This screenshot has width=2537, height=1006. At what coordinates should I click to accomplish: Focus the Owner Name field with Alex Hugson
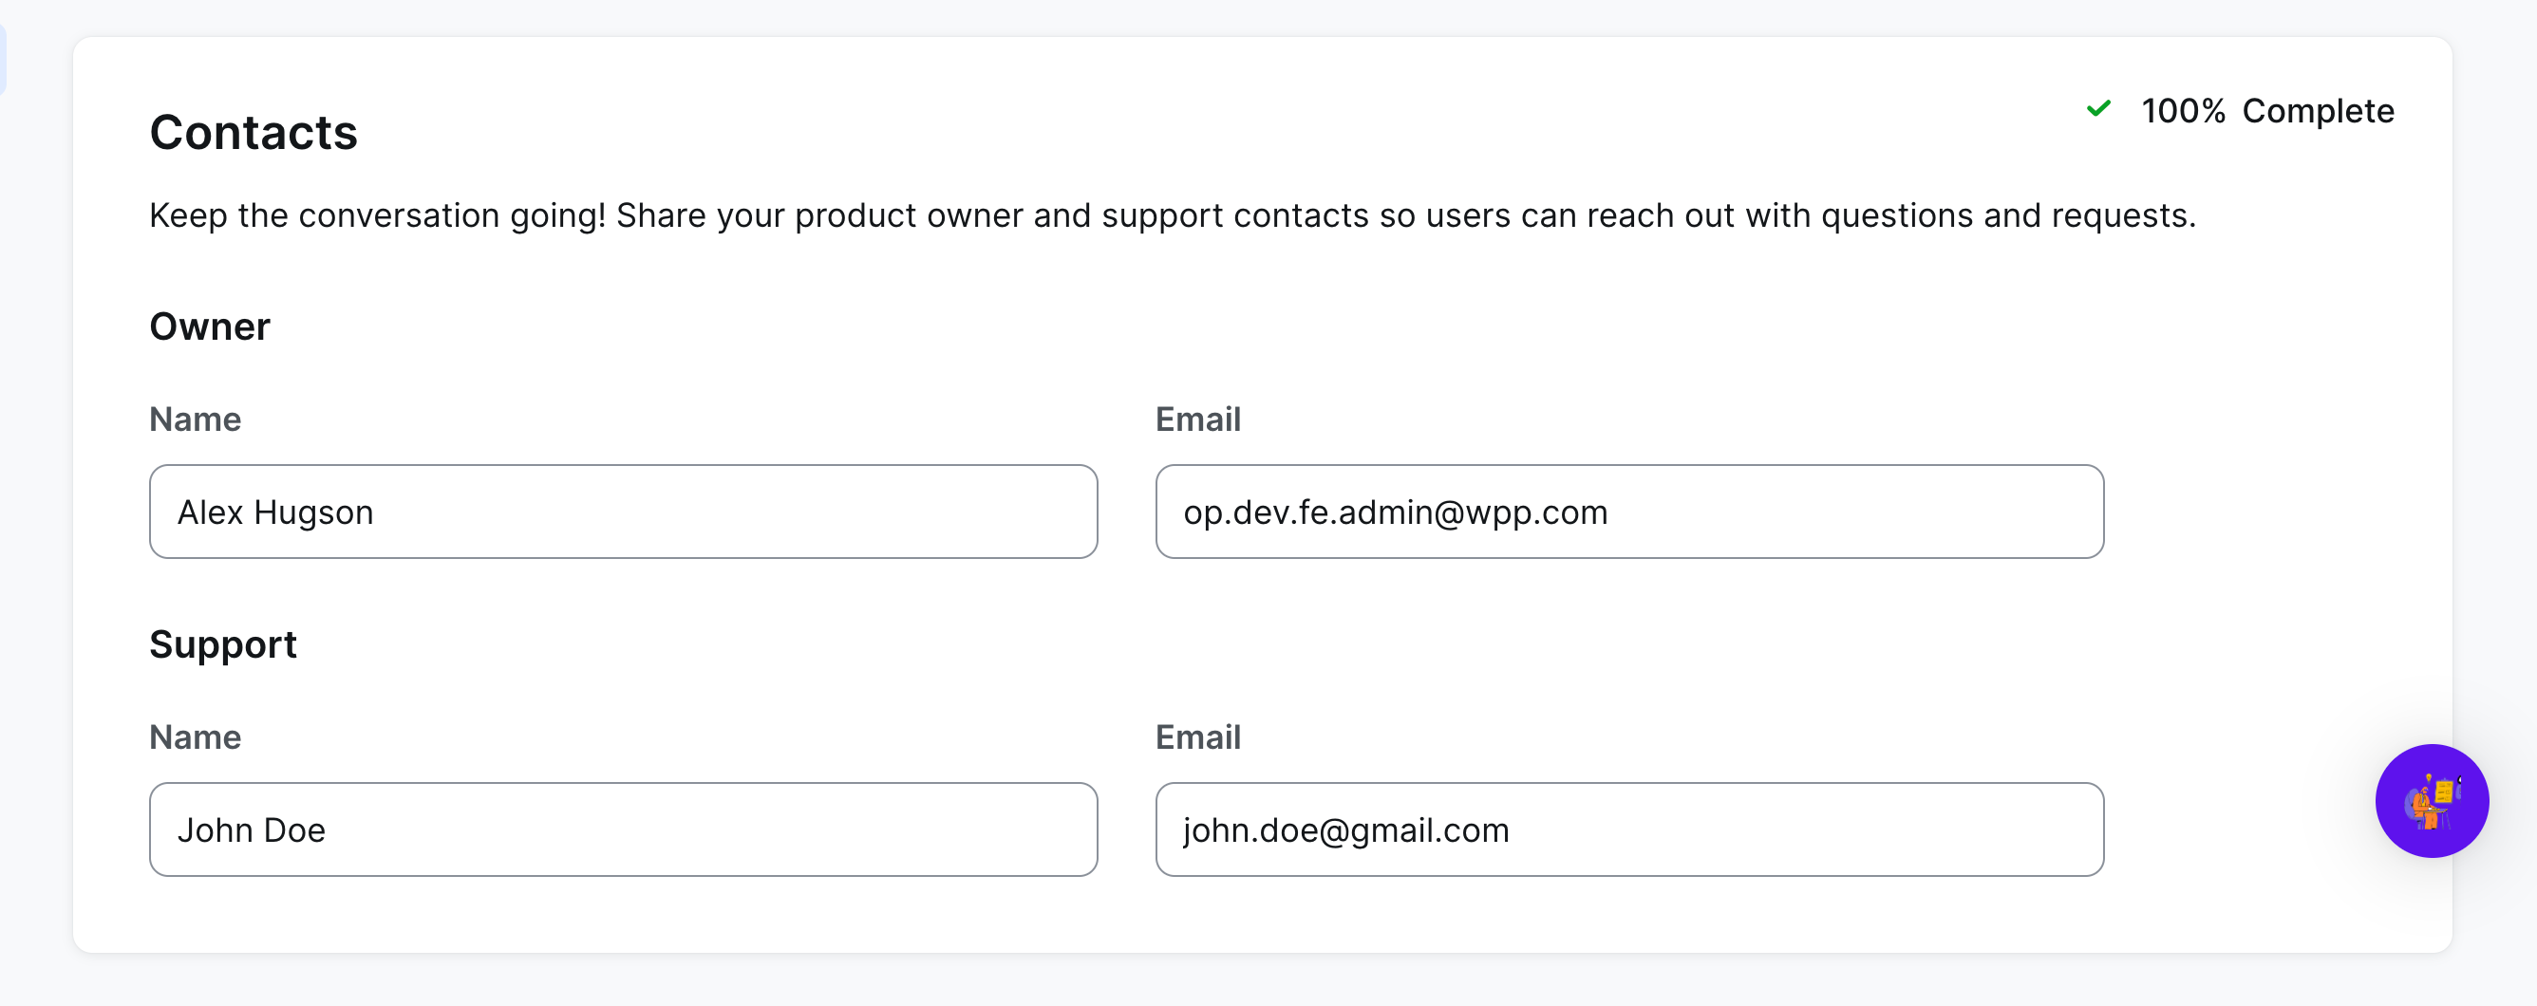click(x=623, y=512)
